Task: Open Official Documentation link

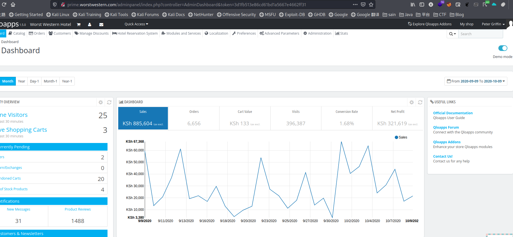Action: (453, 113)
